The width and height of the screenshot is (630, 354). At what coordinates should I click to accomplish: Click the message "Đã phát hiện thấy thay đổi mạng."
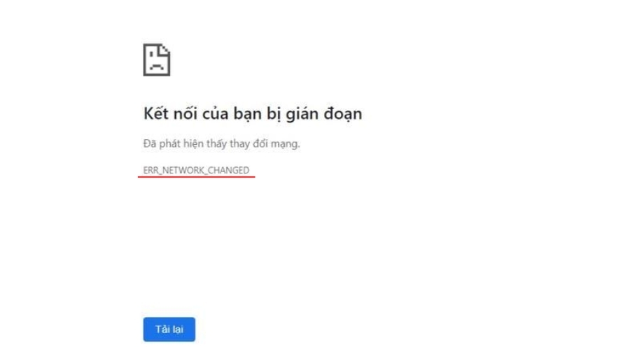click(x=221, y=143)
